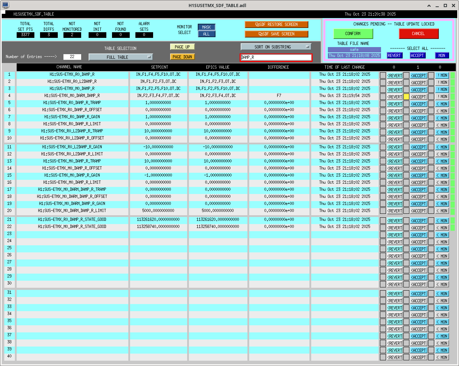
Task: Expand the FULL TABLE selection dropdown
Action: 121,57
